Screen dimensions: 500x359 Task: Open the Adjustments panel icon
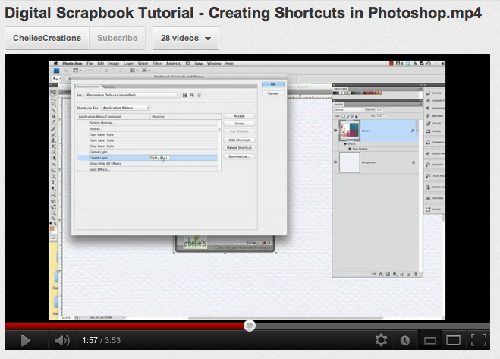point(428,153)
